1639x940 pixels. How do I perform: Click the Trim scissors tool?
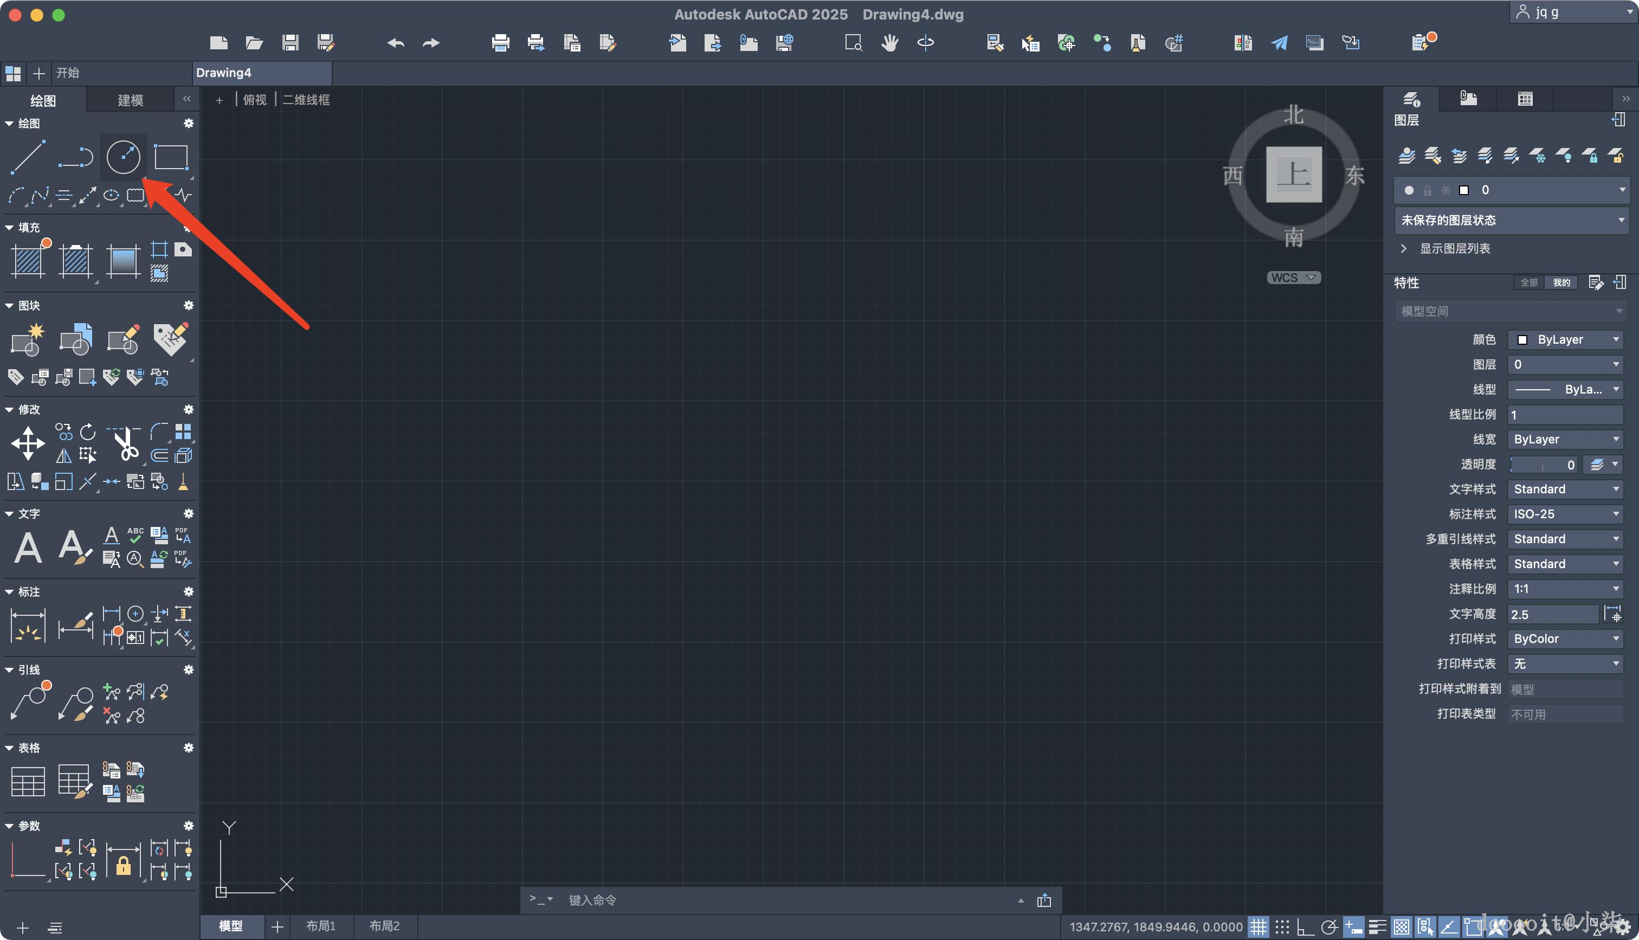[x=125, y=443]
